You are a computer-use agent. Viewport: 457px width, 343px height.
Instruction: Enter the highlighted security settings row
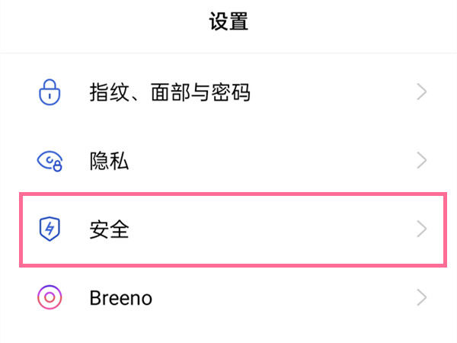[267, 229]
